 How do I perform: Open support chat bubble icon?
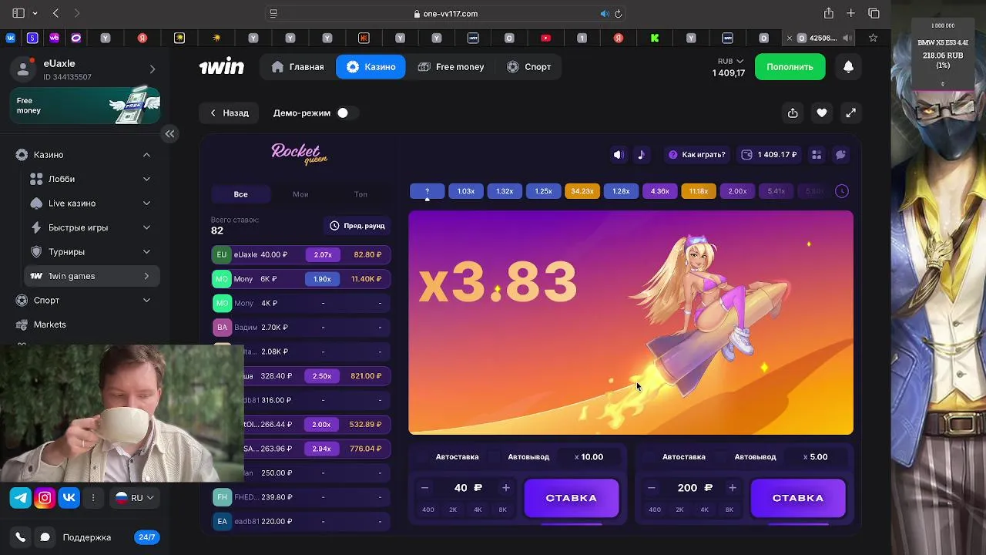pyautogui.click(x=45, y=537)
